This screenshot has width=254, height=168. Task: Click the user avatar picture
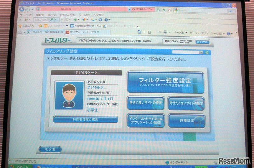coord(70,95)
